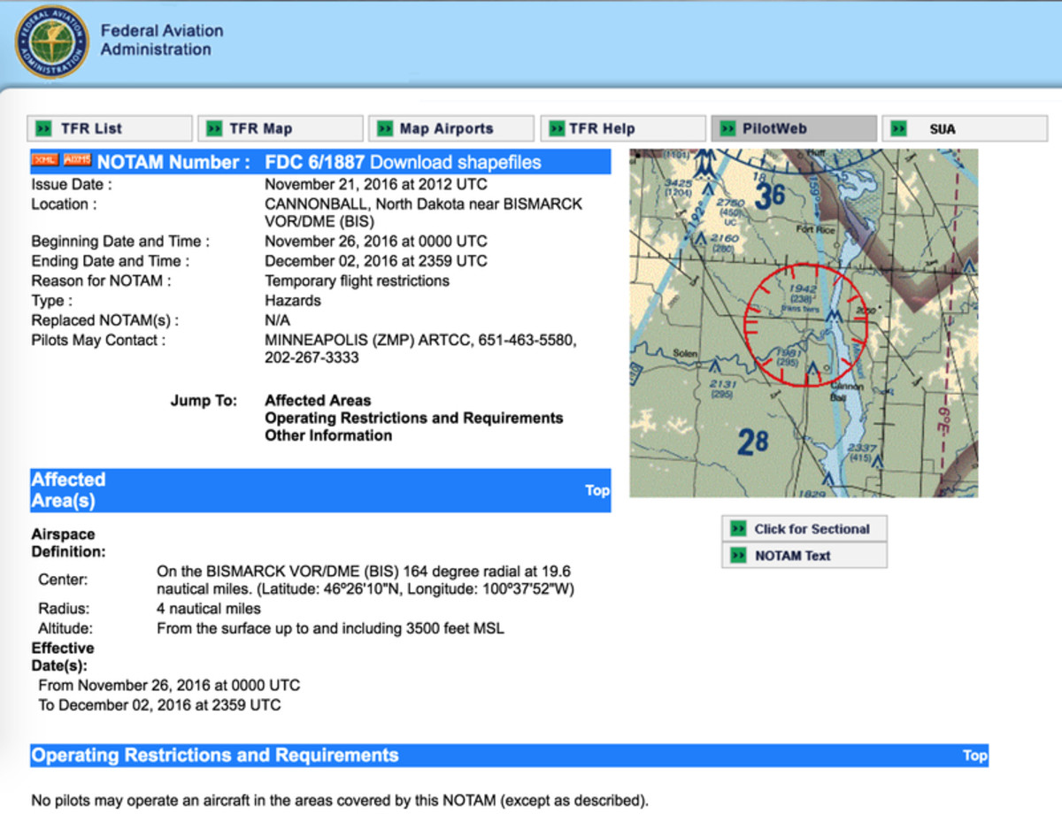Open the NOTAM Text button
1062x830 pixels.
point(804,556)
